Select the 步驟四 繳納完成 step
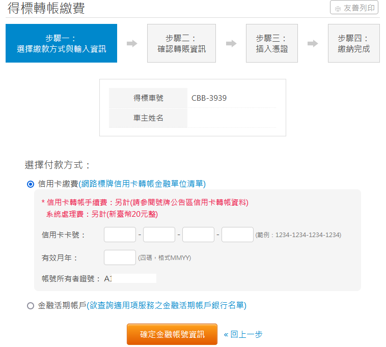This screenshot has height=347, width=386. click(x=354, y=43)
